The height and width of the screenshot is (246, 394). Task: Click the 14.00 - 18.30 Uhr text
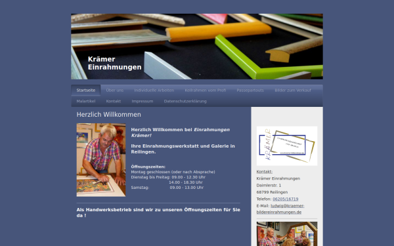pos(186,182)
